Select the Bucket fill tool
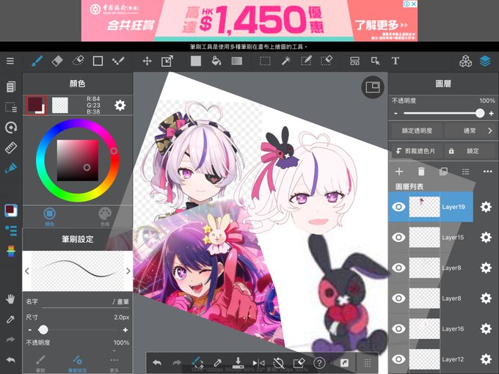 216,61
